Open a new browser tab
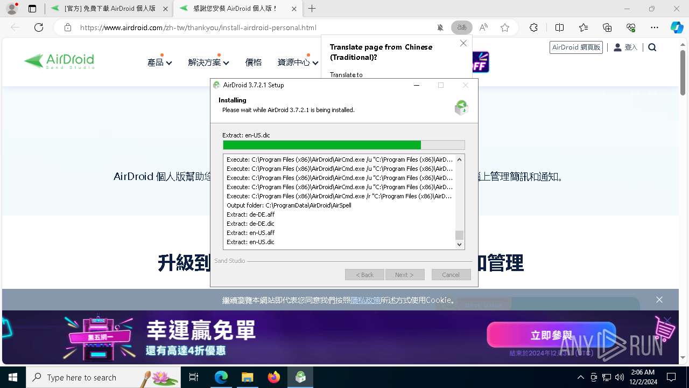This screenshot has height=388, width=689. coord(312,9)
